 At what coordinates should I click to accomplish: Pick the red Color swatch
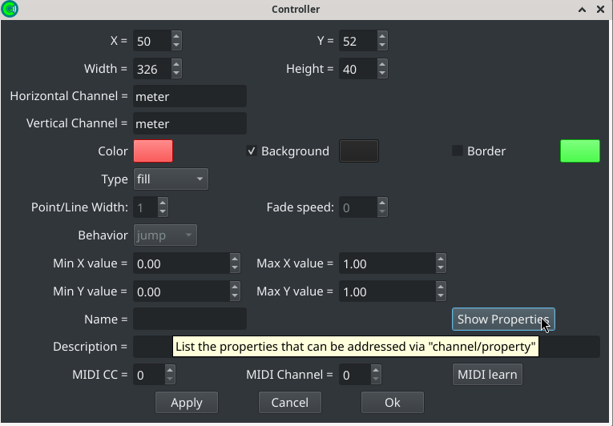tap(153, 151)
